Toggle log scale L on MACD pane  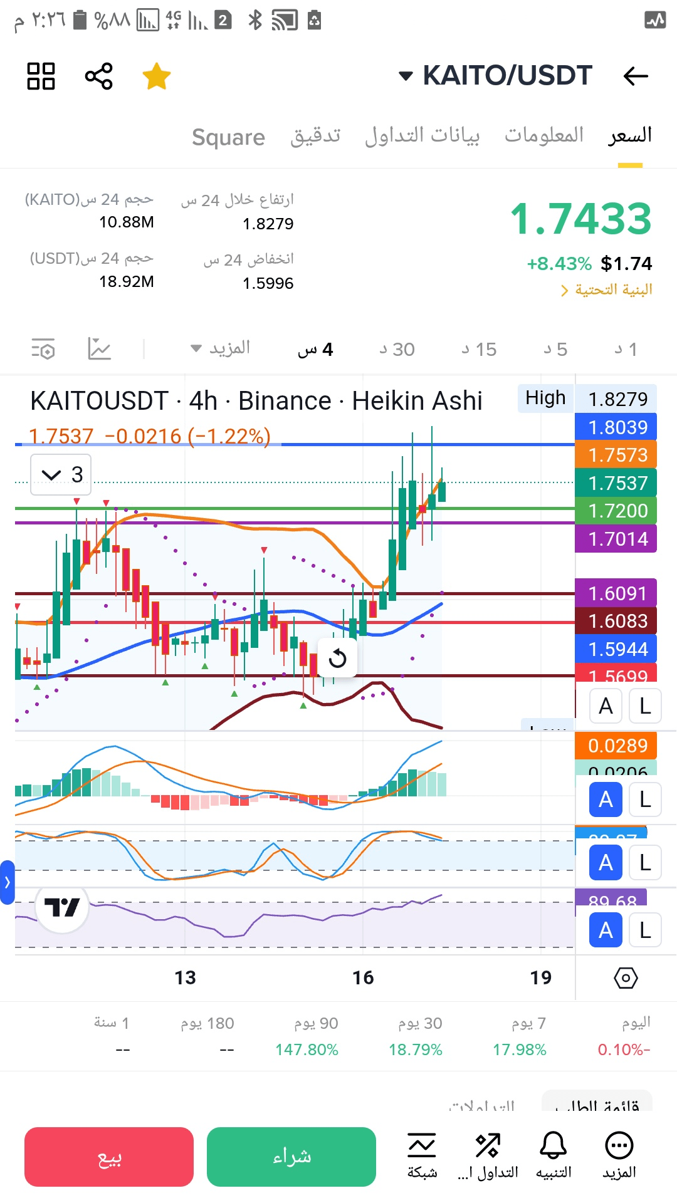click(x=645, y=799)
